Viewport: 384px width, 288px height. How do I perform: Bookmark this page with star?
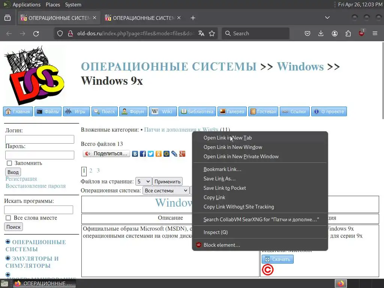coord(212,33)
